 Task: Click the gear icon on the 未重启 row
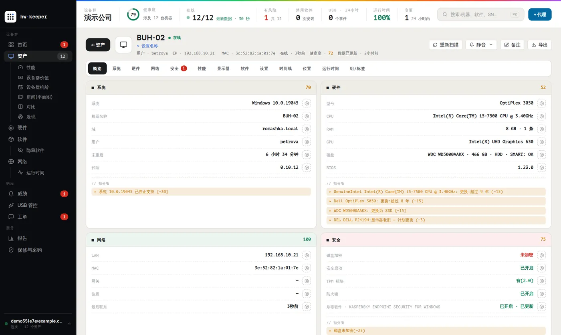[x=307, y=155]
